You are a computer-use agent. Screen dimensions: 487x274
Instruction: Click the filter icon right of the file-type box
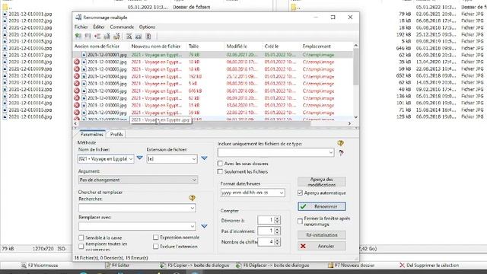tap(341, 152)
